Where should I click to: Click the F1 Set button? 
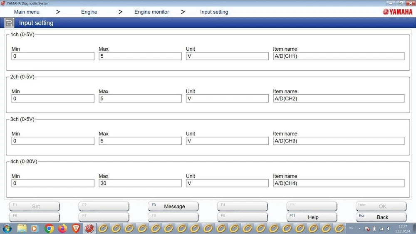(x=35, y=206)
